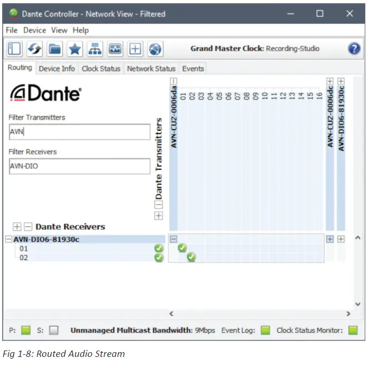Switch to the Device Info tab
This screenshot has width=368, height=366.
(x=57, y=68)
